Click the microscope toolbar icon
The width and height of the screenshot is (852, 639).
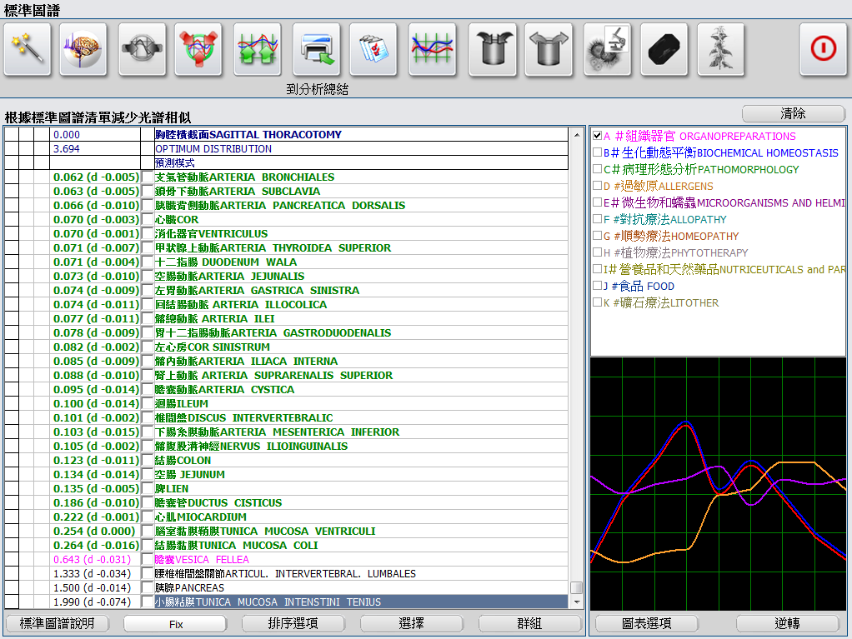(607, 50)
